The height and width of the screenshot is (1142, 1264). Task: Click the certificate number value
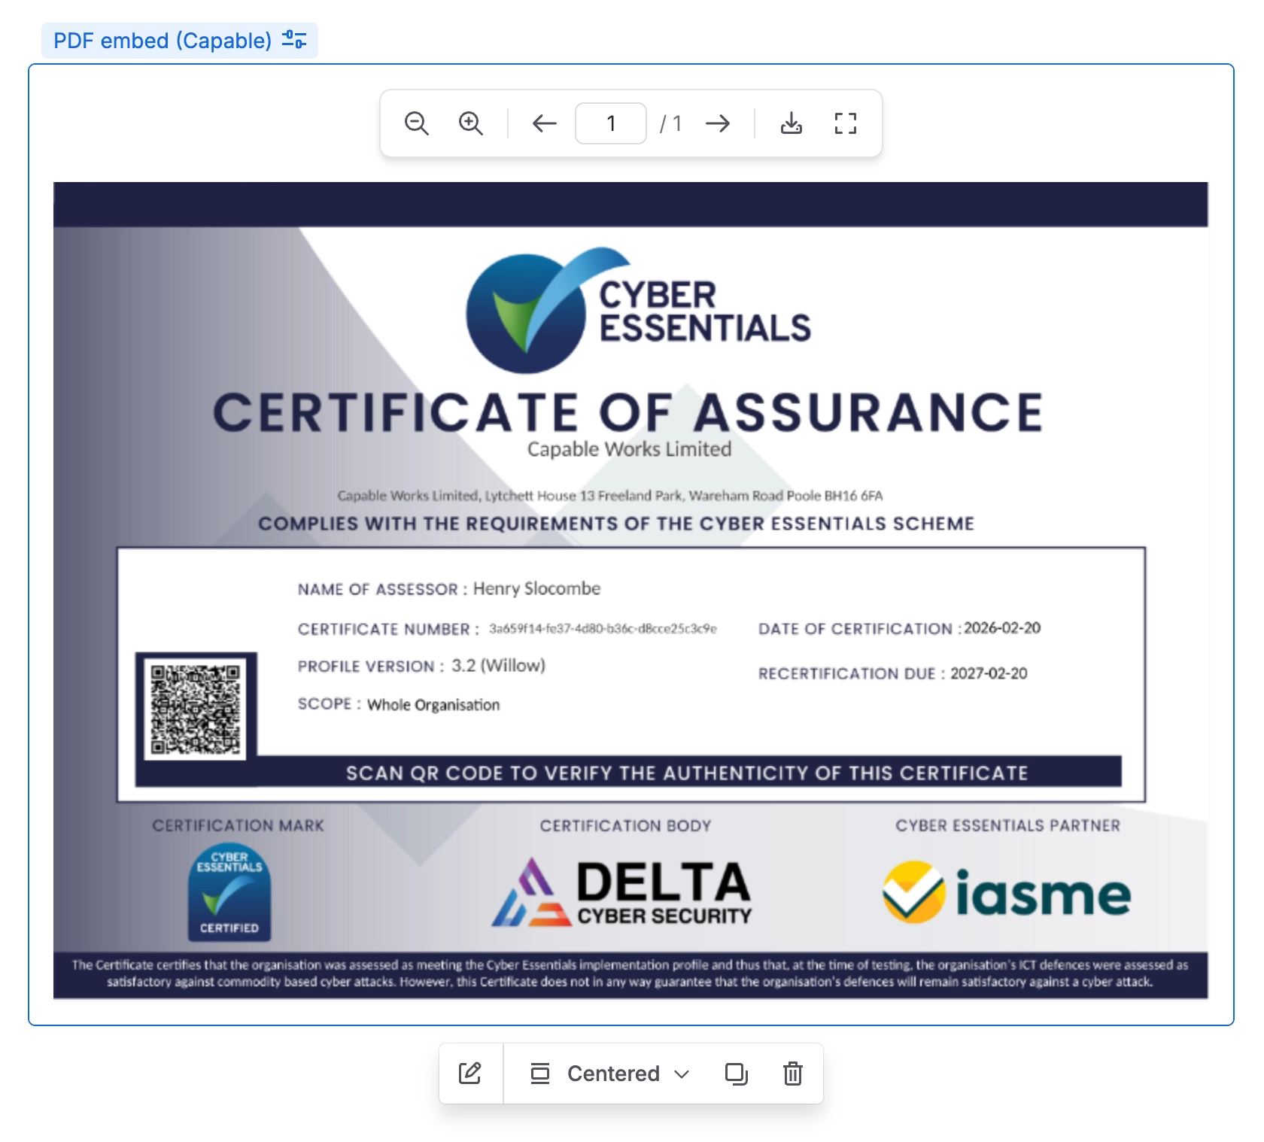(x=603, y=629)
